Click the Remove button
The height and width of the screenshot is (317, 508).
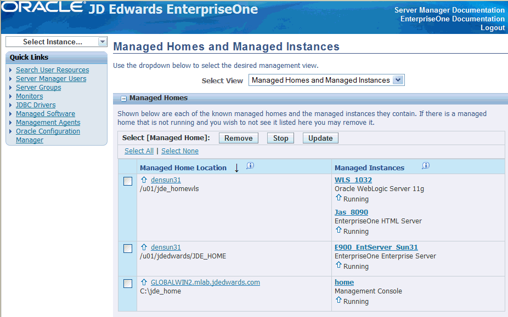(x=239, y=138)
